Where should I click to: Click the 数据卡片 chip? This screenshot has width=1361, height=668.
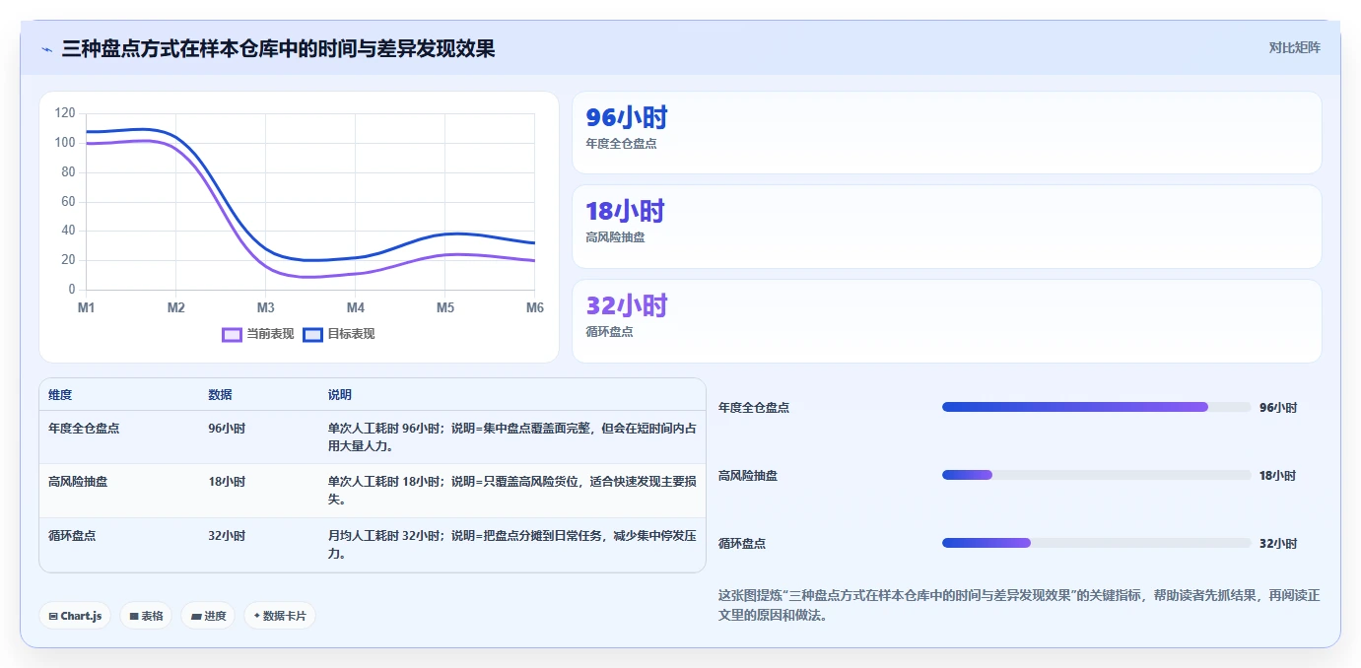tap(280, 616)
